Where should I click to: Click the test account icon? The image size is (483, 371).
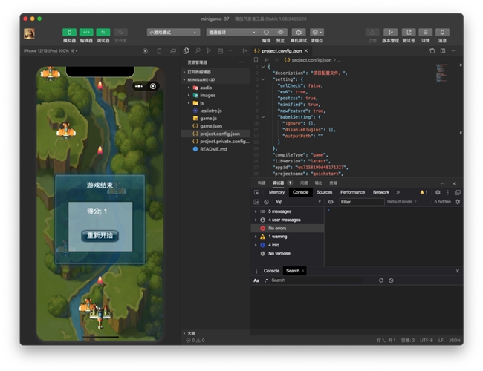click(x=409, y=33)
